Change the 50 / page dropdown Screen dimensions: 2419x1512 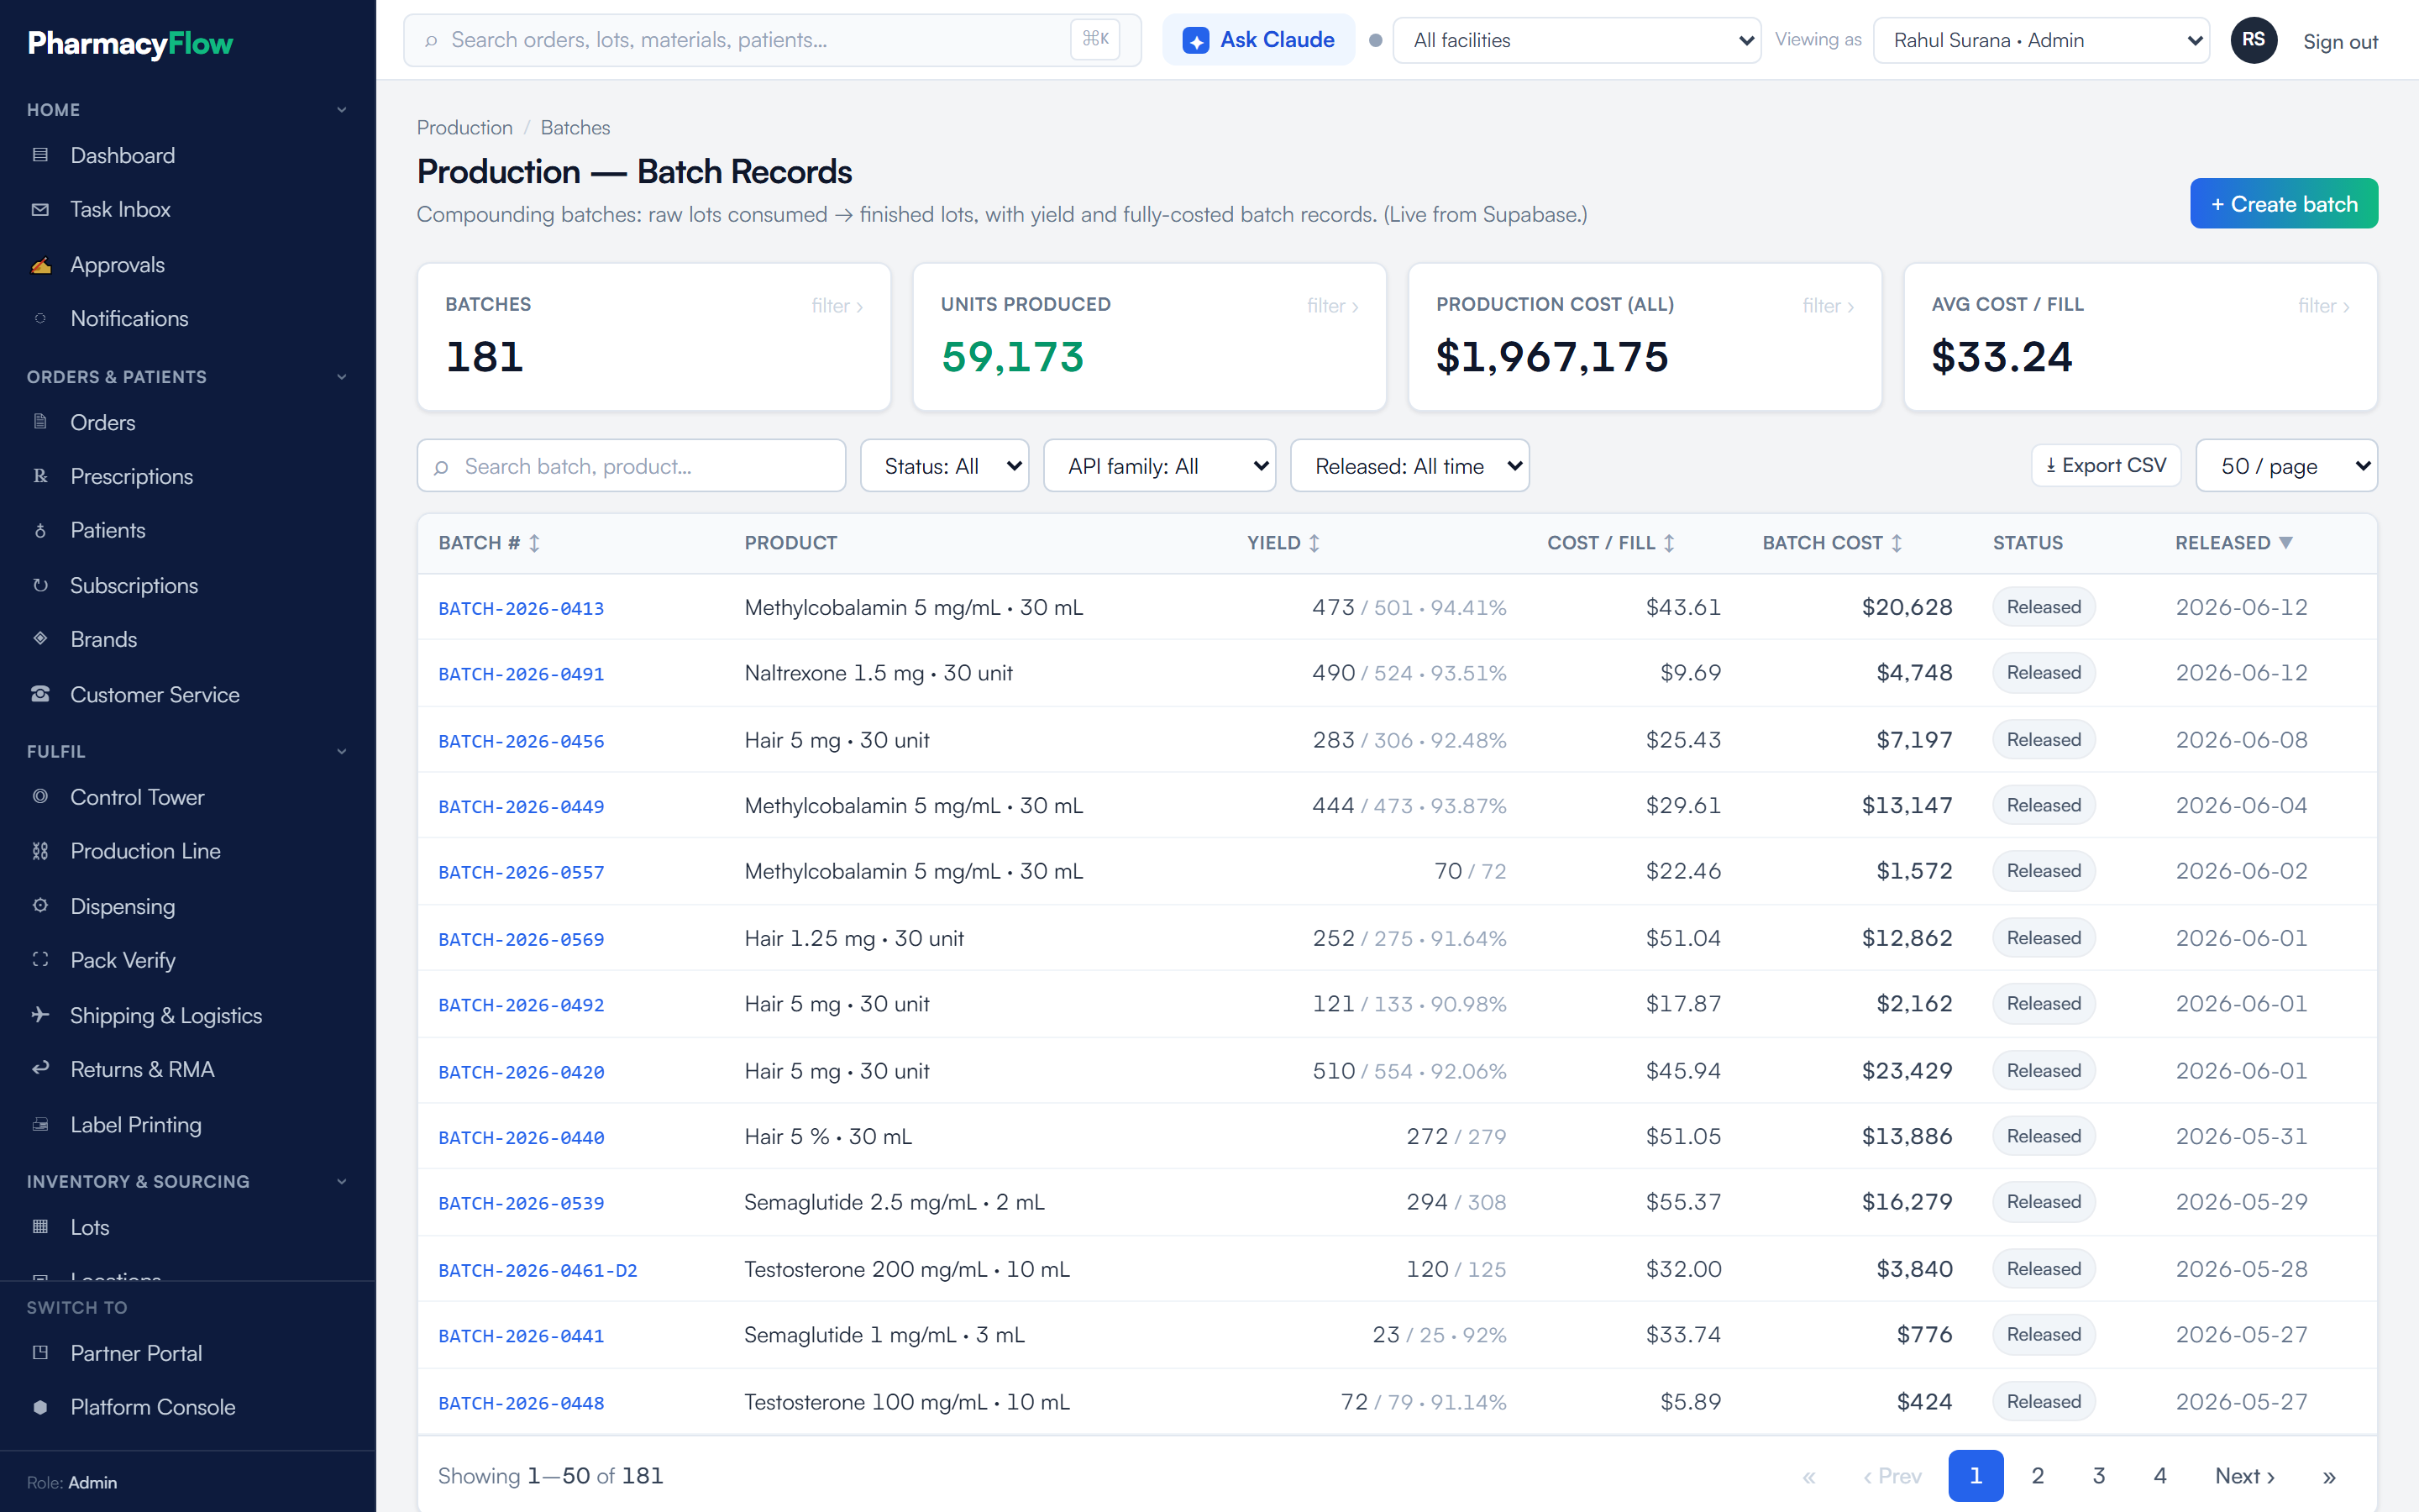(x=2286, y=466)
